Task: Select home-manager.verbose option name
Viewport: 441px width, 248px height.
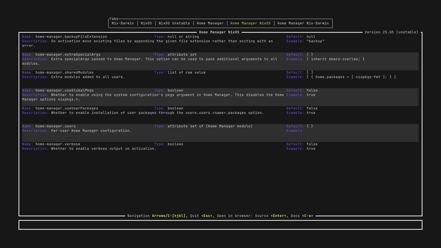Action: (x=58, y=144)
